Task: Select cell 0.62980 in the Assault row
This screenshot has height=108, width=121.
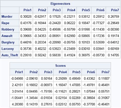Action: point(70,36)
